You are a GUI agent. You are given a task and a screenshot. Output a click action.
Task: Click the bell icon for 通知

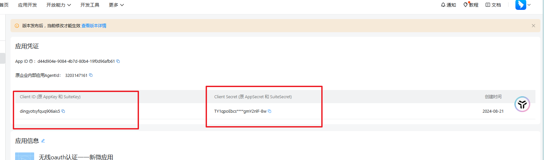point(443,5)
